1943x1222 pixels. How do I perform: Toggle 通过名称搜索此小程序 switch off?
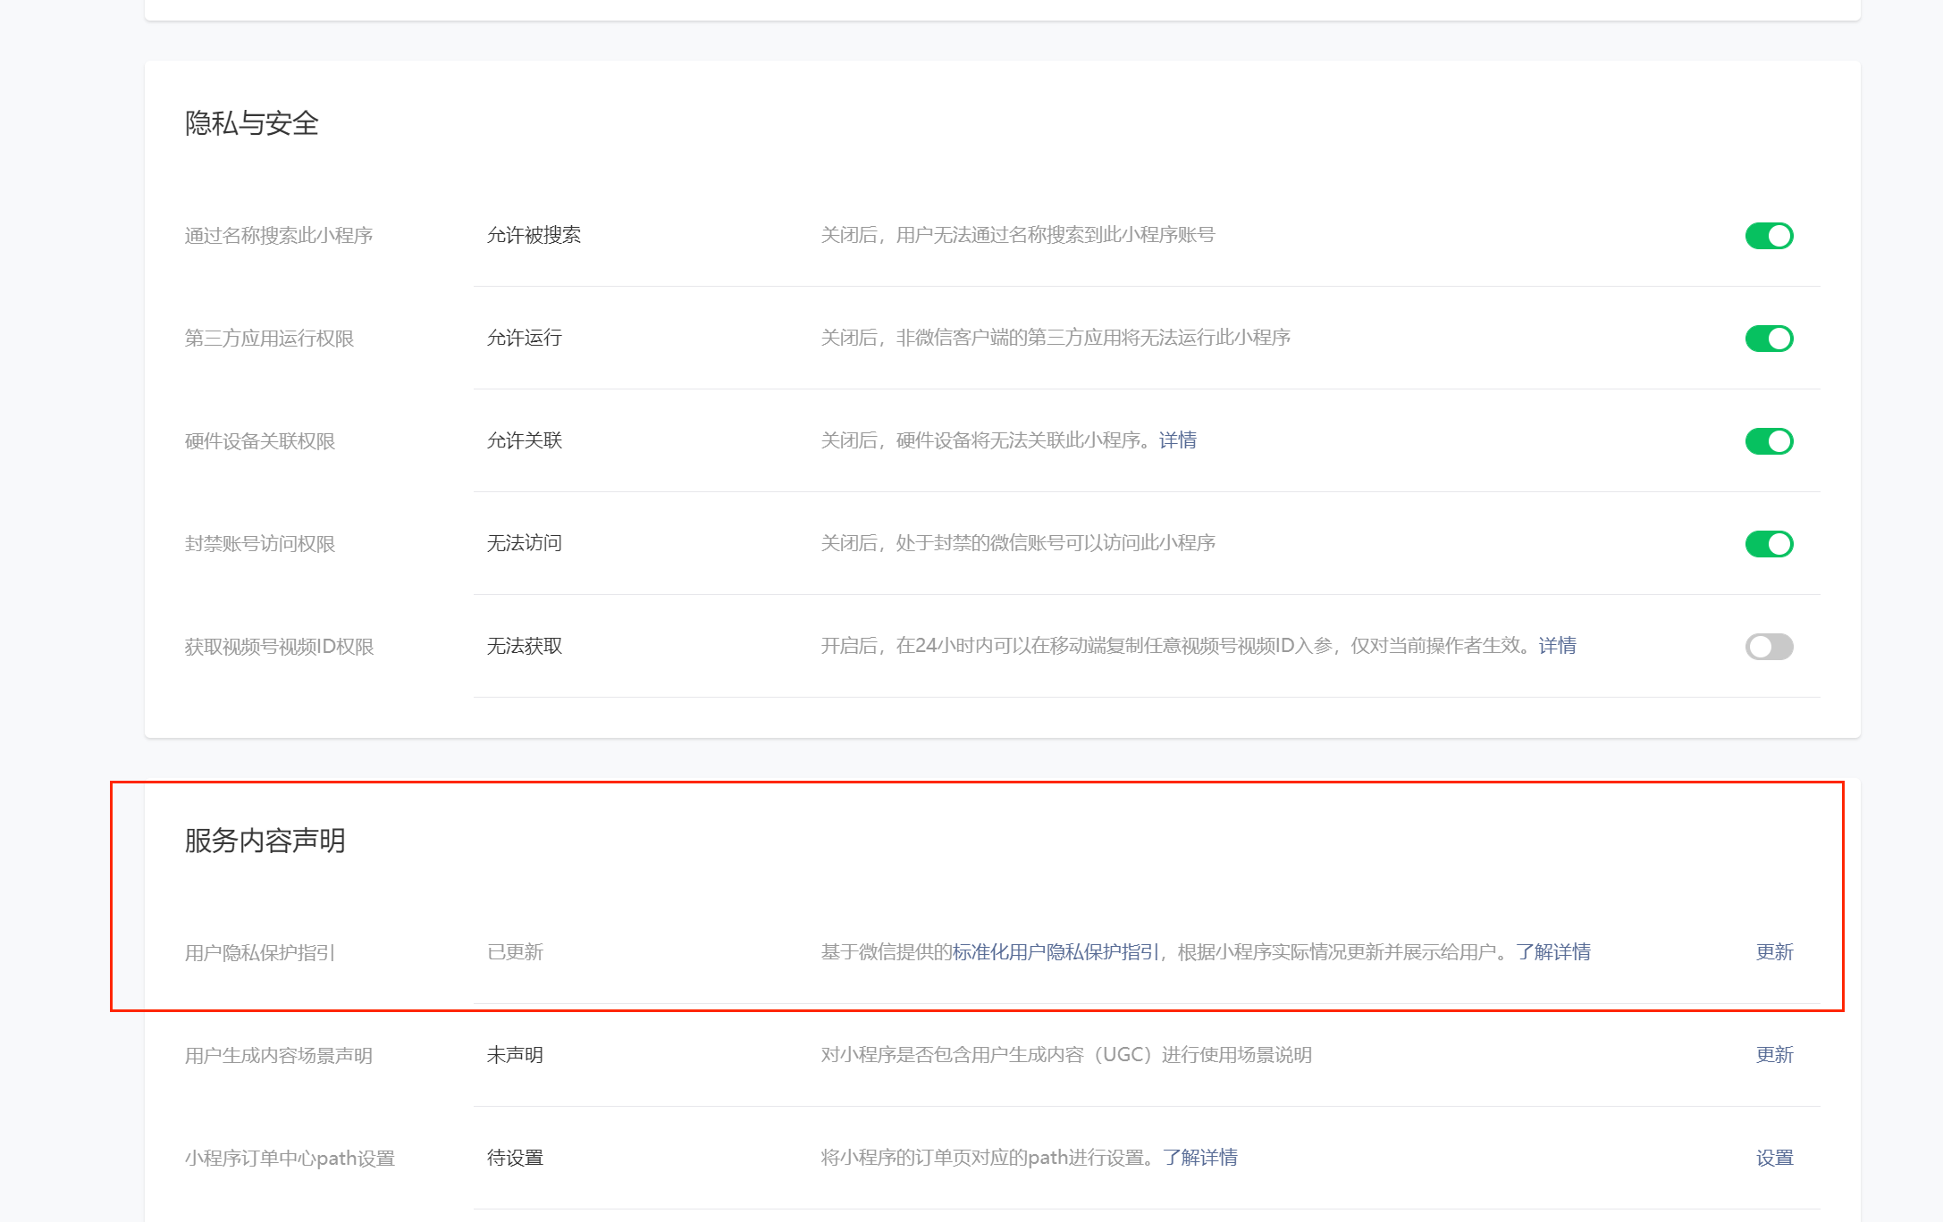(x=1769, y=236)
